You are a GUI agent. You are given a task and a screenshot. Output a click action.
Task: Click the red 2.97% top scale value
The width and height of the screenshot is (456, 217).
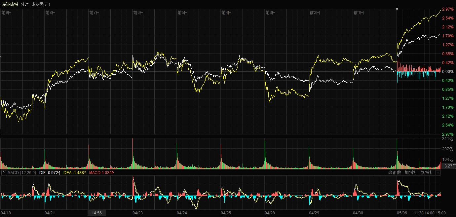(448, 9)
